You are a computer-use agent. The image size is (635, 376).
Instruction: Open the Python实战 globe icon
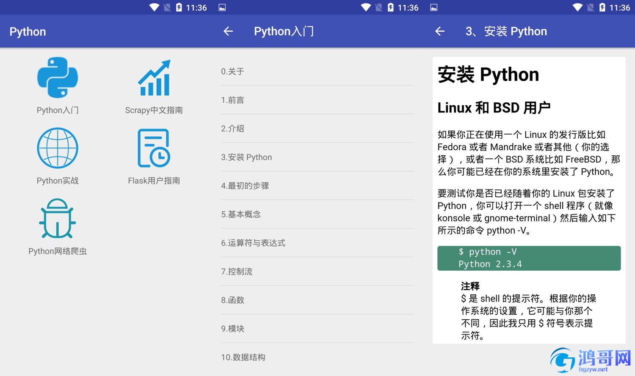pyautogui.click(x=58, y=148)
